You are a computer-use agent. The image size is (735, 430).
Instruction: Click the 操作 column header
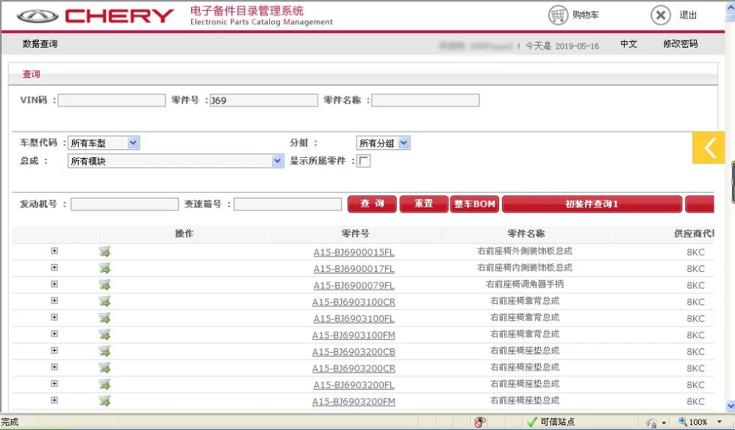(x=184, y=234)
